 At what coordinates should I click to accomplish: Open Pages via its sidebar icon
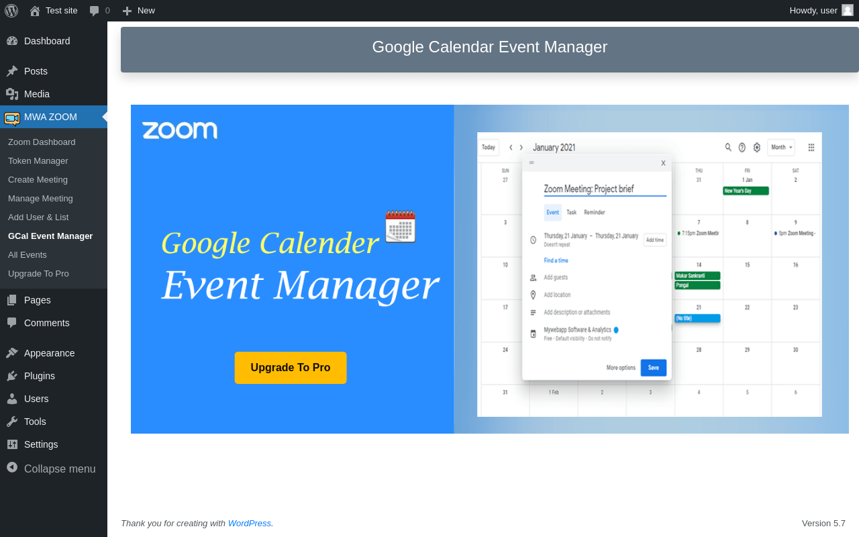(12, 300)
